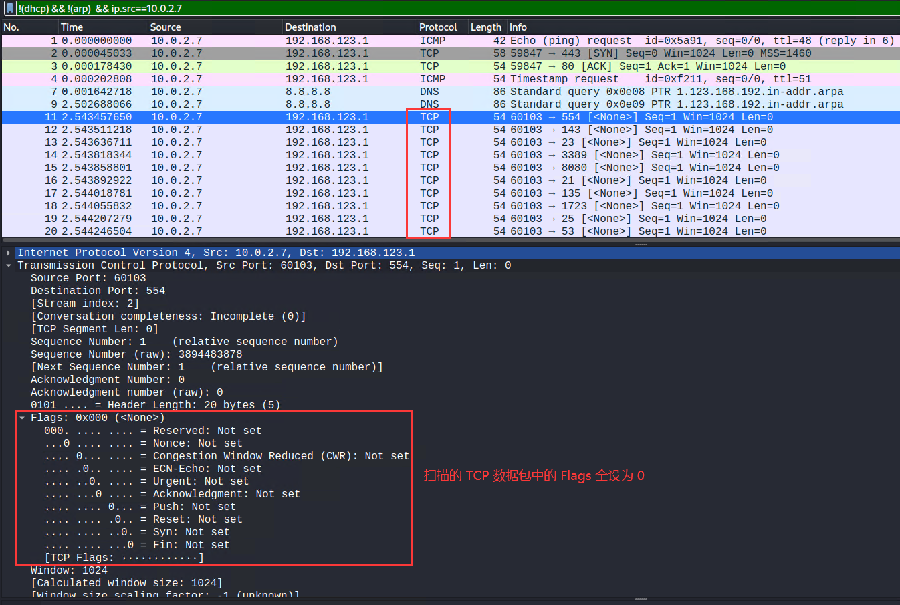Sort by the Protocol column header
The height and width of the screenshot is (605, 900).
[x=442, y=27]
